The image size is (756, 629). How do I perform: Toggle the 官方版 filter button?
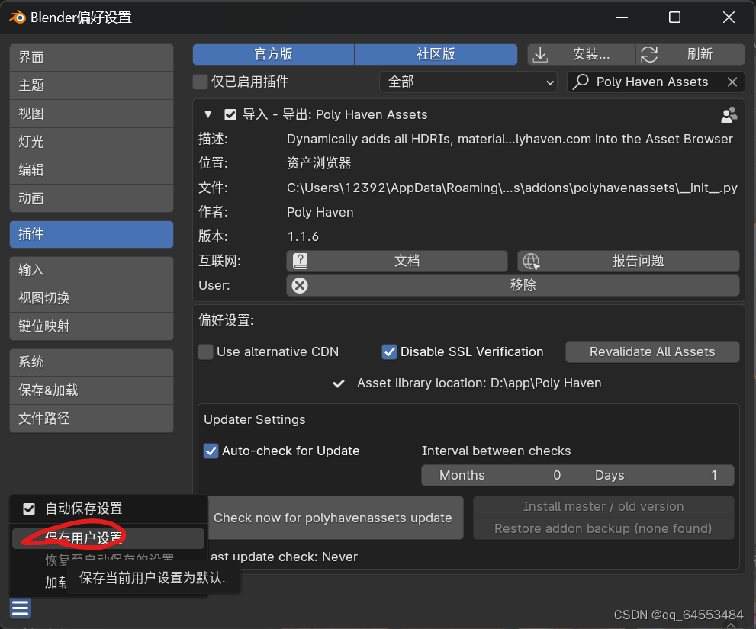click(x=273, y=54)
